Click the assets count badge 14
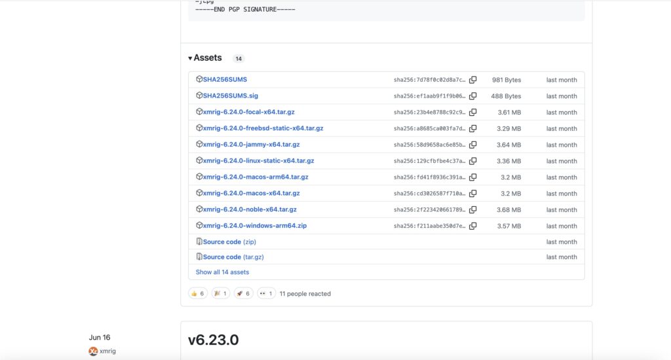 [239, 58]
